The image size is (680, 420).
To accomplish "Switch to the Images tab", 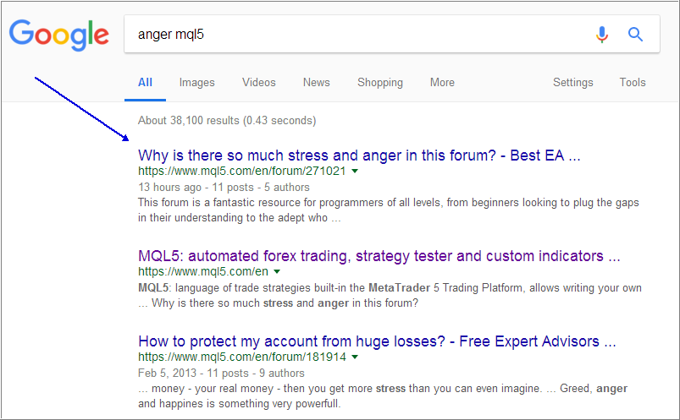I will pyautogui.click(x=196, y=83).
